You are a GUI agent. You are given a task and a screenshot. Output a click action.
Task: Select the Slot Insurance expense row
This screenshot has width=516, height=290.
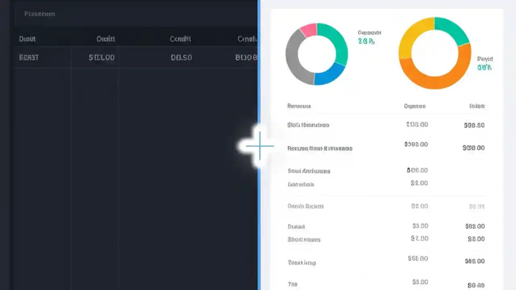click(309, 125)
